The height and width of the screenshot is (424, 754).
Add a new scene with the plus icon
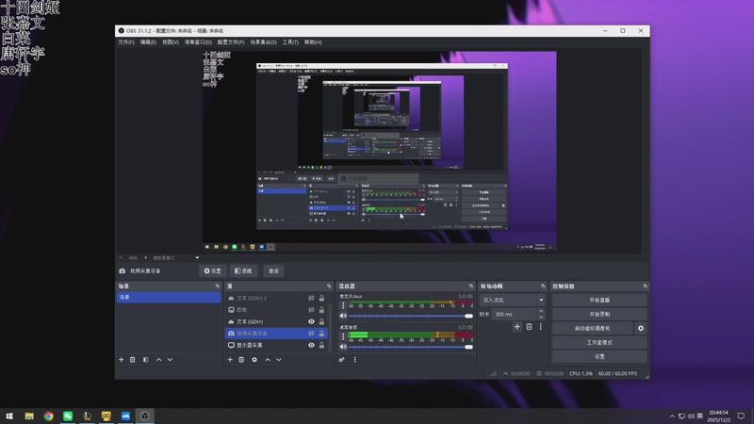click(122, 360)
